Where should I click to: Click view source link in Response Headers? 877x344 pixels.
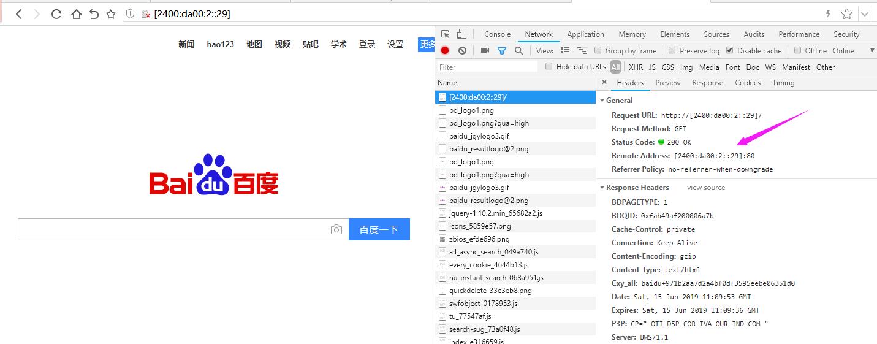[x=706, y=188]
